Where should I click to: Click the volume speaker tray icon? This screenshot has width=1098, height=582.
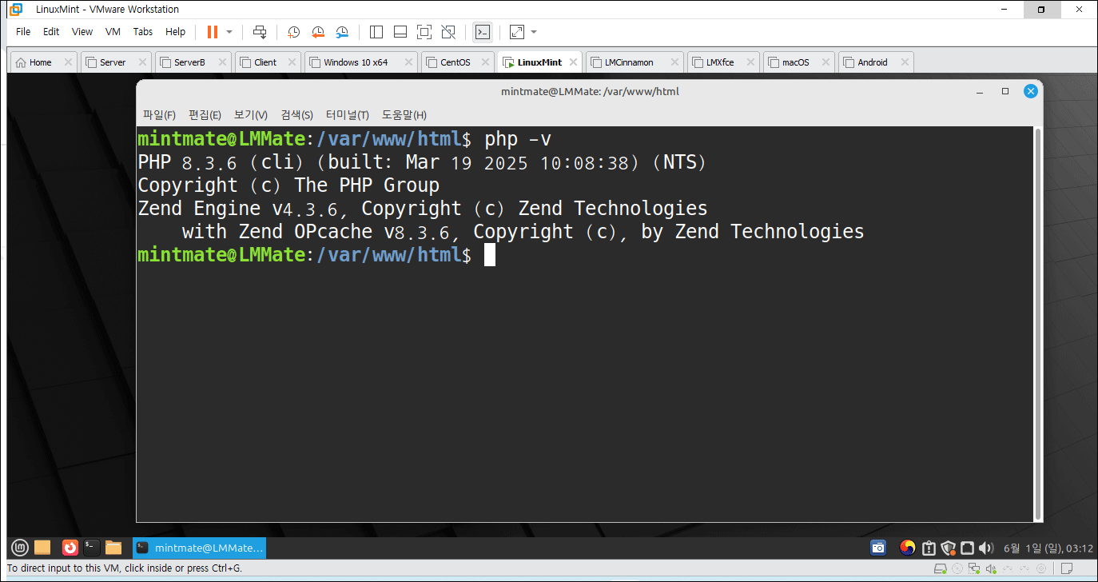click(x=986, y=548)
